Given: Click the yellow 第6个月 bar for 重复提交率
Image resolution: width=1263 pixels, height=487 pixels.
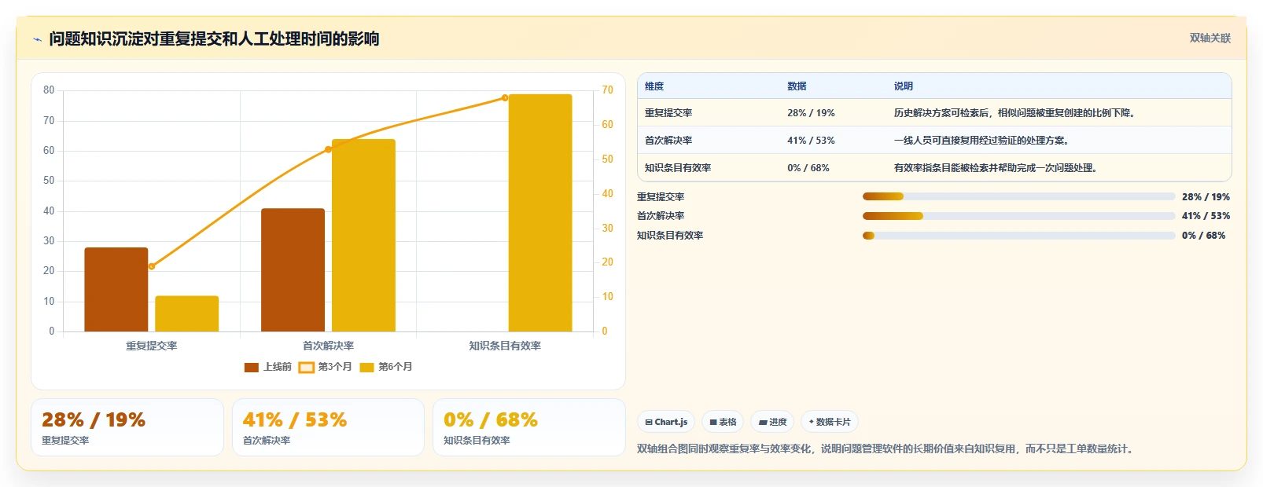Looking at the screenshot, I should click(x=186, y=313).
